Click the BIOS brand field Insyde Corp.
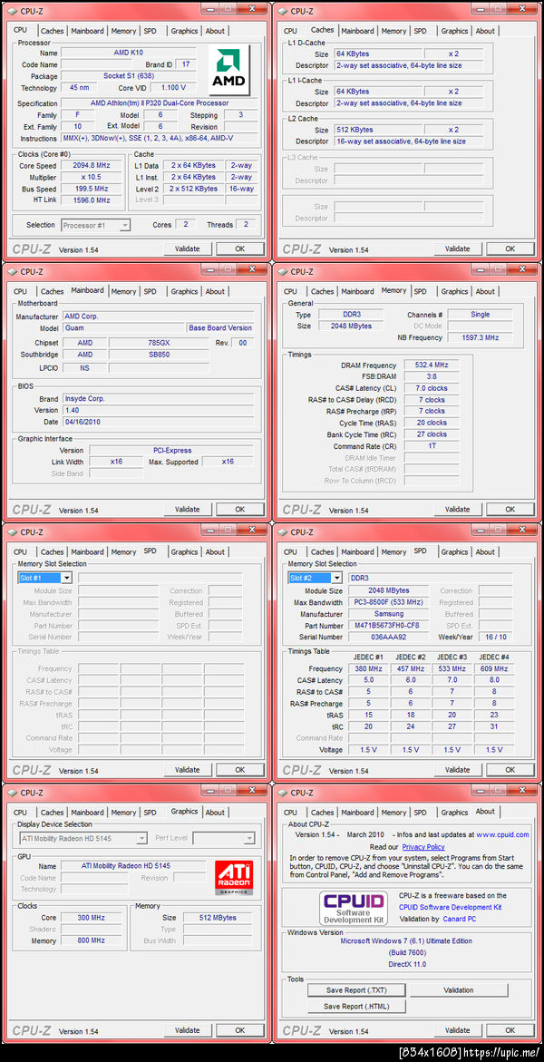544x1062 pixels. pyautogui.click(x=158, y=399)
